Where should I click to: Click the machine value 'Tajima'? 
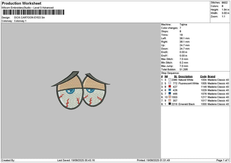click(183, 25)
